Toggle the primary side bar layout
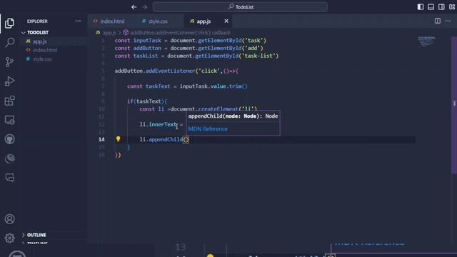457x257 pixels. 421,7
